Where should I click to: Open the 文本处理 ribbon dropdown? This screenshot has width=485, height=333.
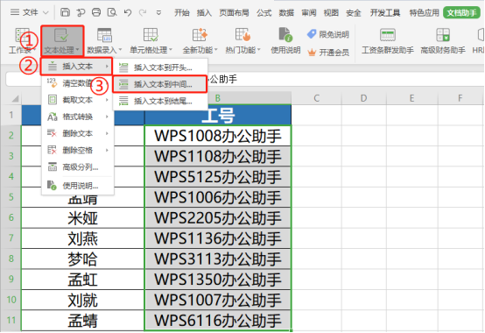click(x=62, y=41)
